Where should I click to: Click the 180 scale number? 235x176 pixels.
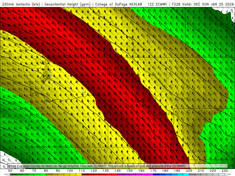click(x=165, y=171)
